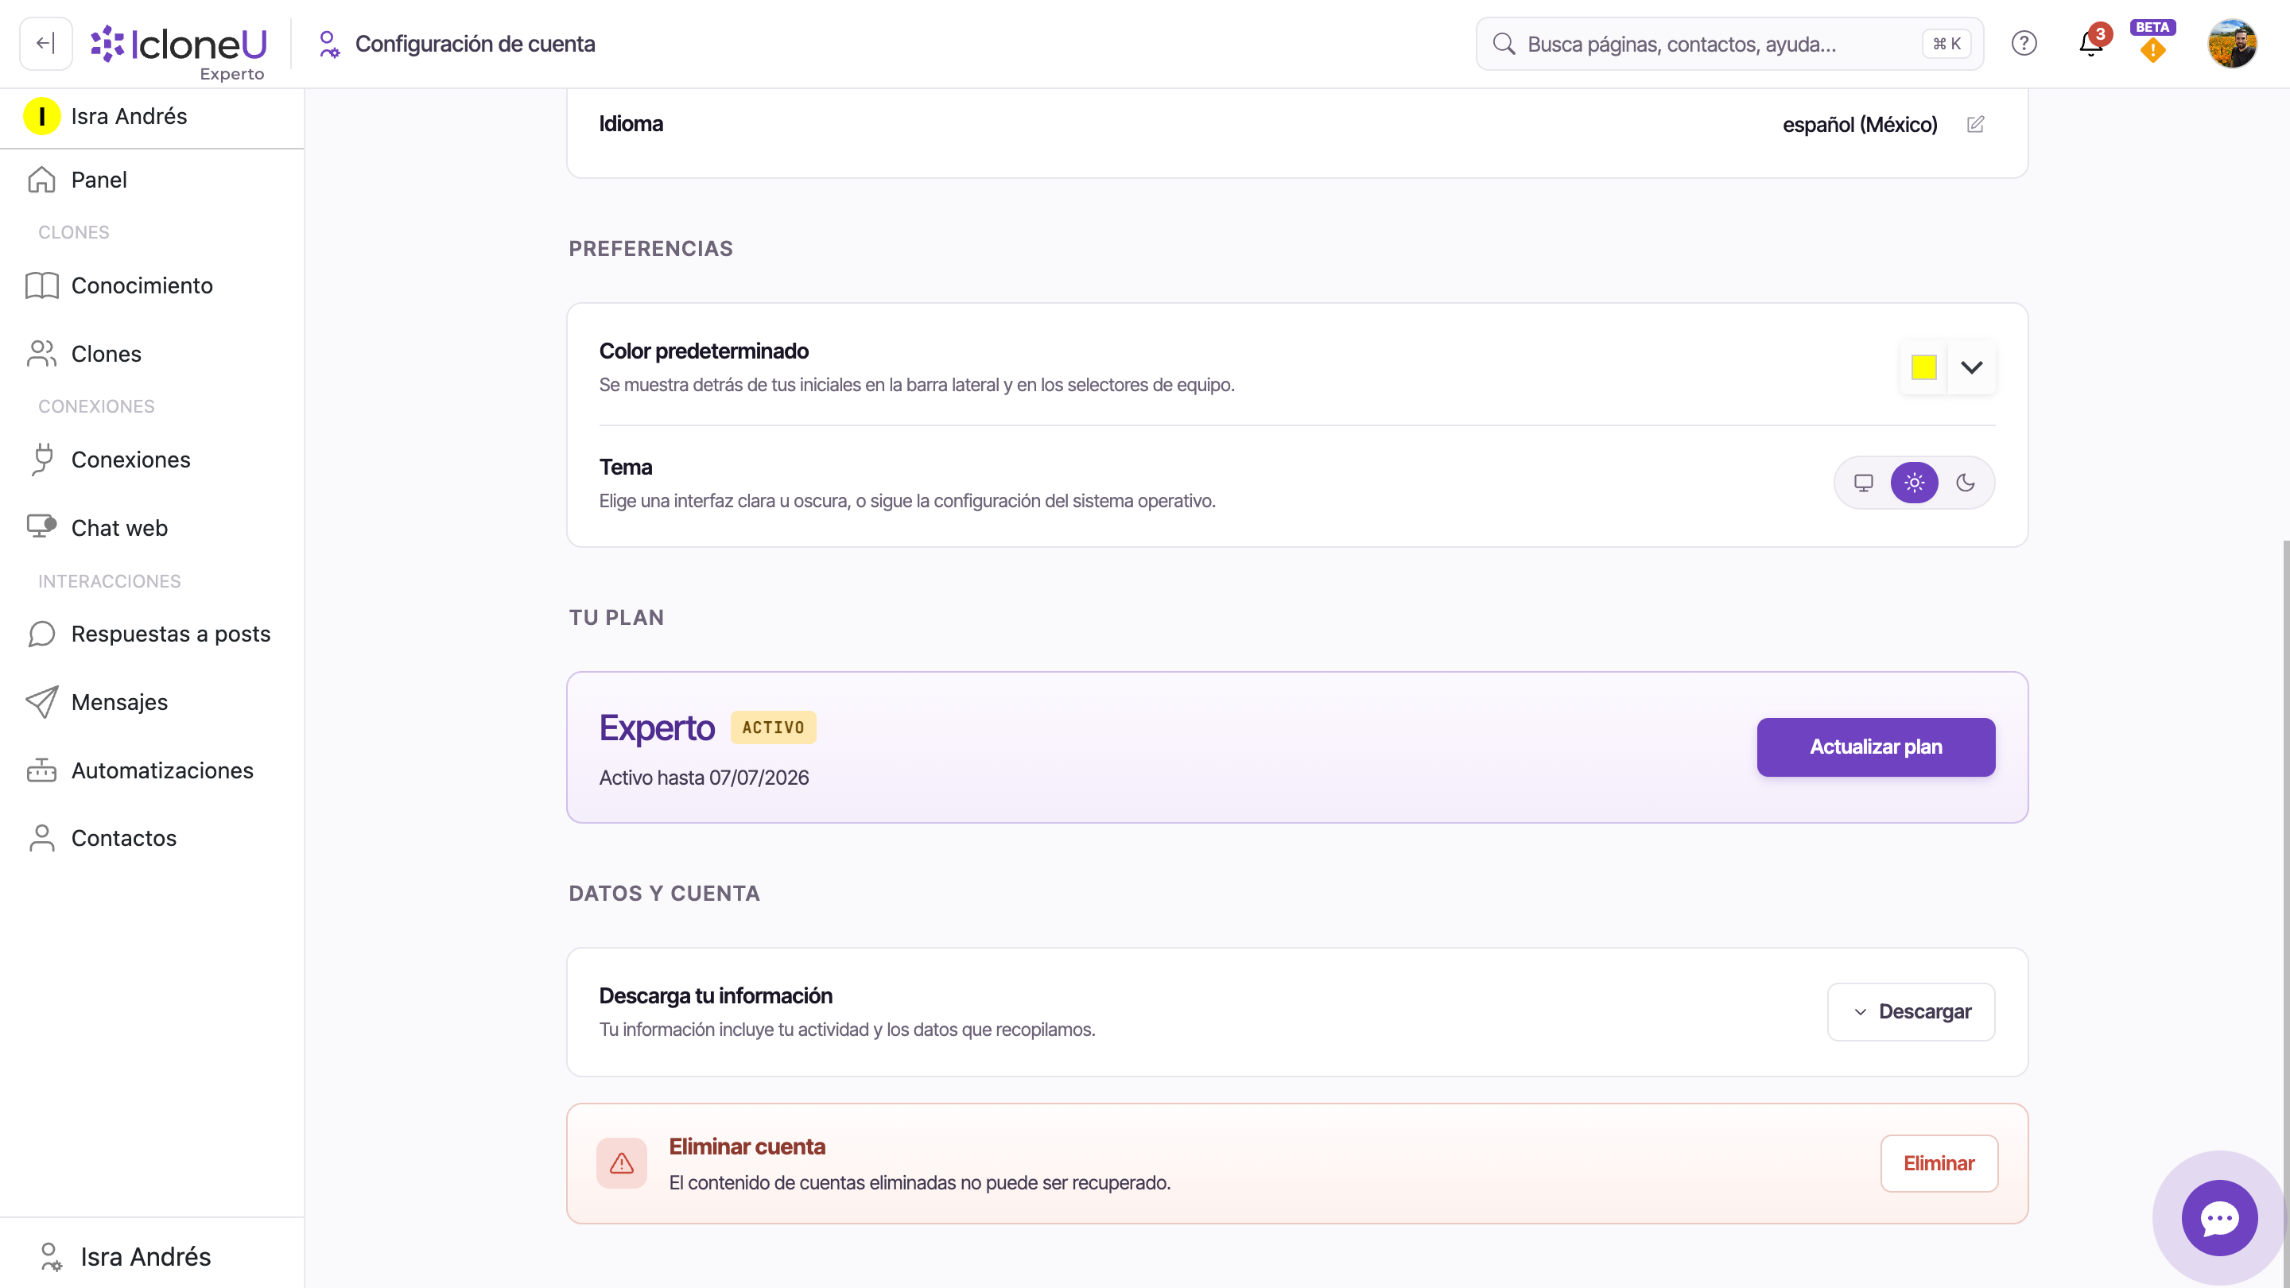Collapse the sidebar with the arrow button
This screenshot has width=2290, height=1288.
point(45,44)
